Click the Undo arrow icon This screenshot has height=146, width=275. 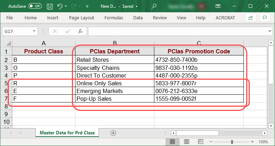(x=60, y=6)
